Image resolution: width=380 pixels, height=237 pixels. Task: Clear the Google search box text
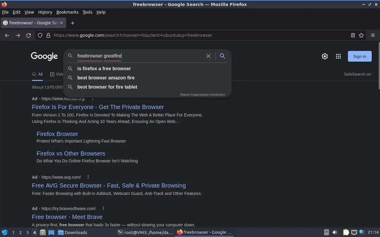208,56
